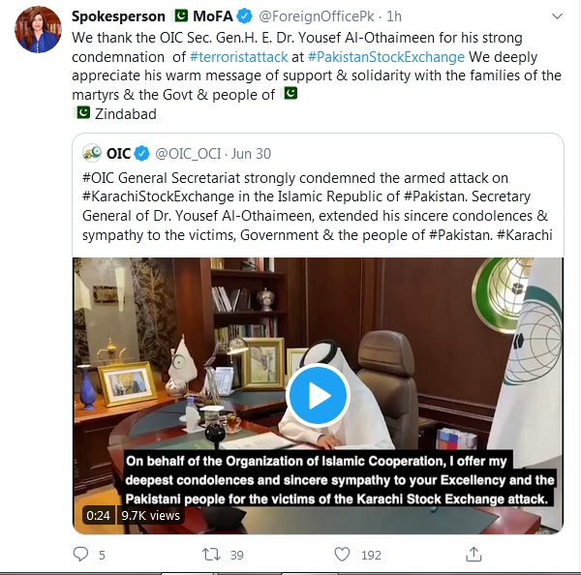Click the 0:24 video duration label
Viewport: 581px width, 575px height.
tap(96, 516)
